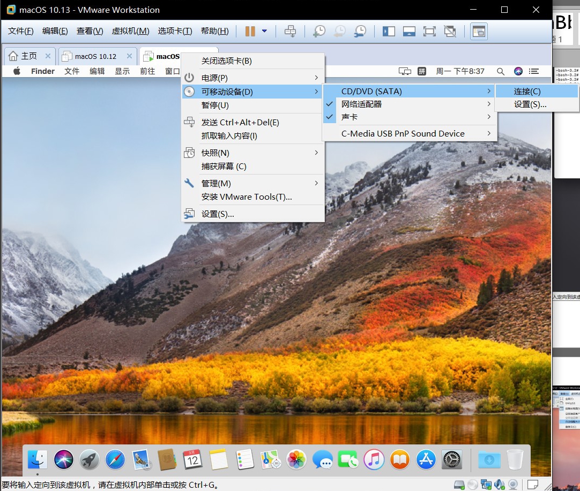580x491 pixels.
Task: Open the macOS 前往 menu
Action: tap(147, 71)
